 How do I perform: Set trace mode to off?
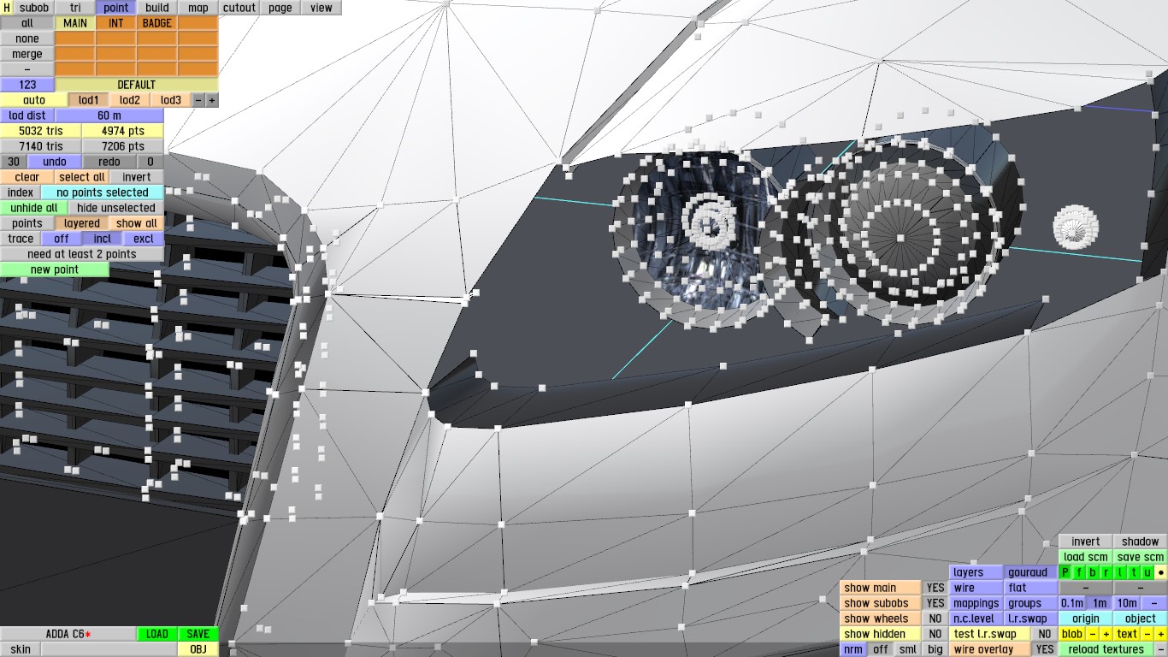tap(62, 239)
